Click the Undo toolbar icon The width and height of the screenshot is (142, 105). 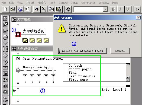[37, 9]
